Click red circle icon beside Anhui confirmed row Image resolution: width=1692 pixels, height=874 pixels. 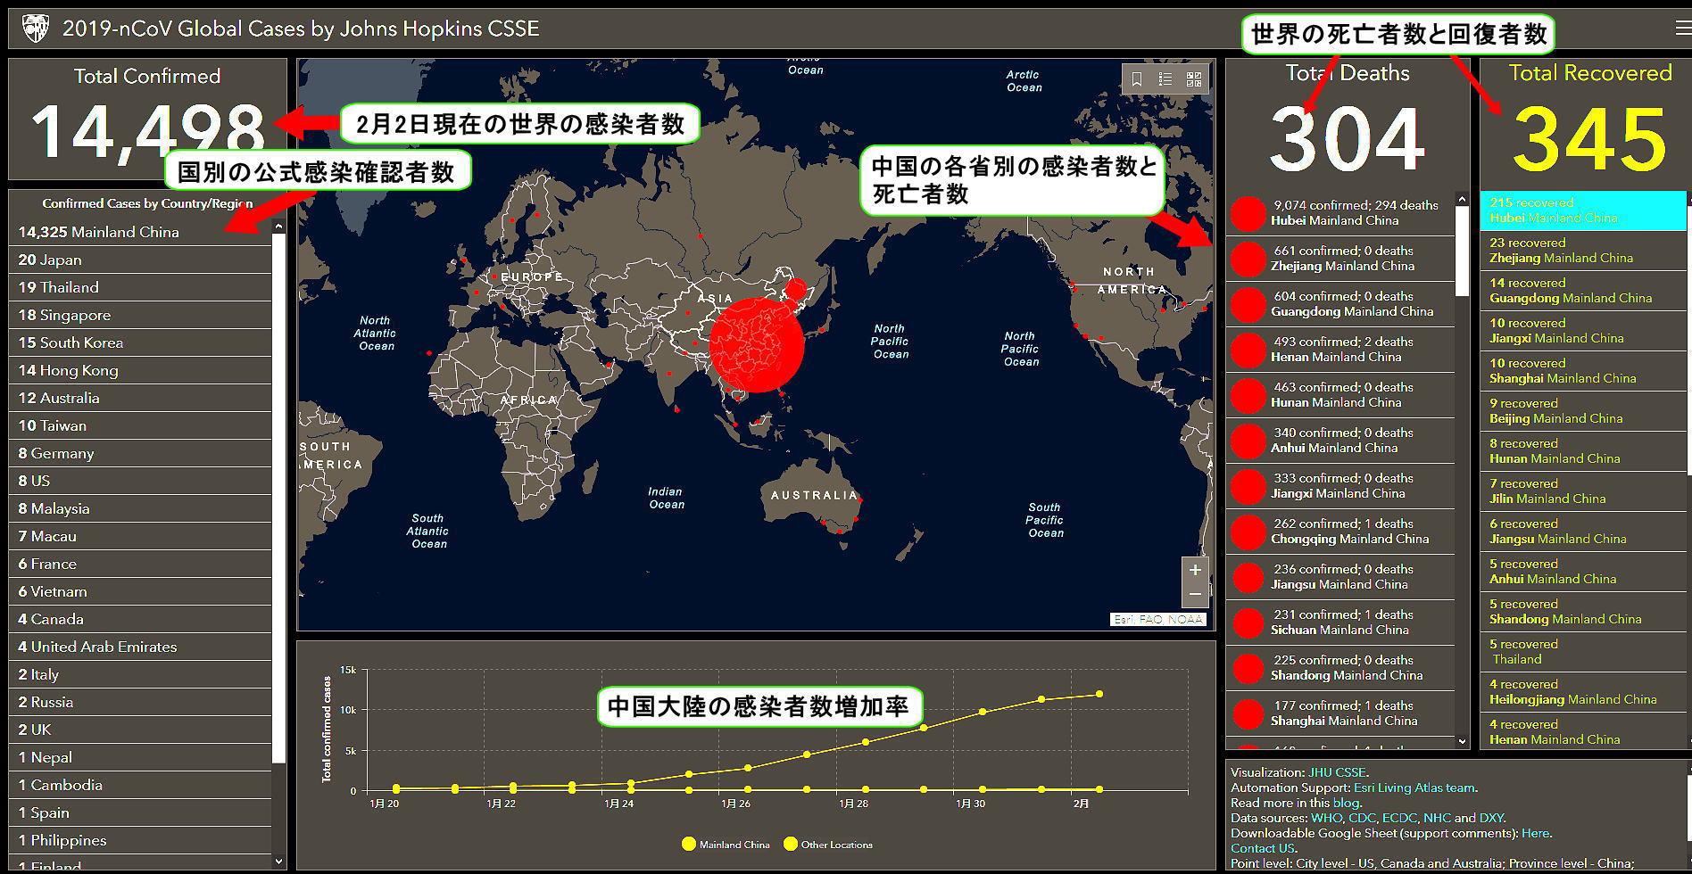pos(1248,441)
